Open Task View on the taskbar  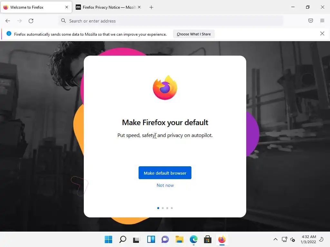(x=136, y=239)
